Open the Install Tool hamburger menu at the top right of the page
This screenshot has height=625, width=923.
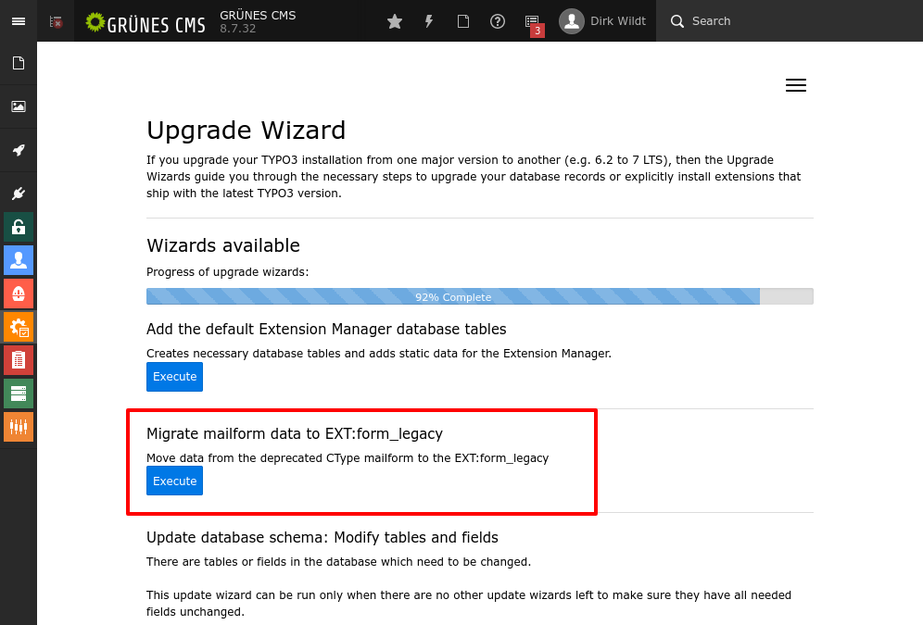tap(796, 85)
